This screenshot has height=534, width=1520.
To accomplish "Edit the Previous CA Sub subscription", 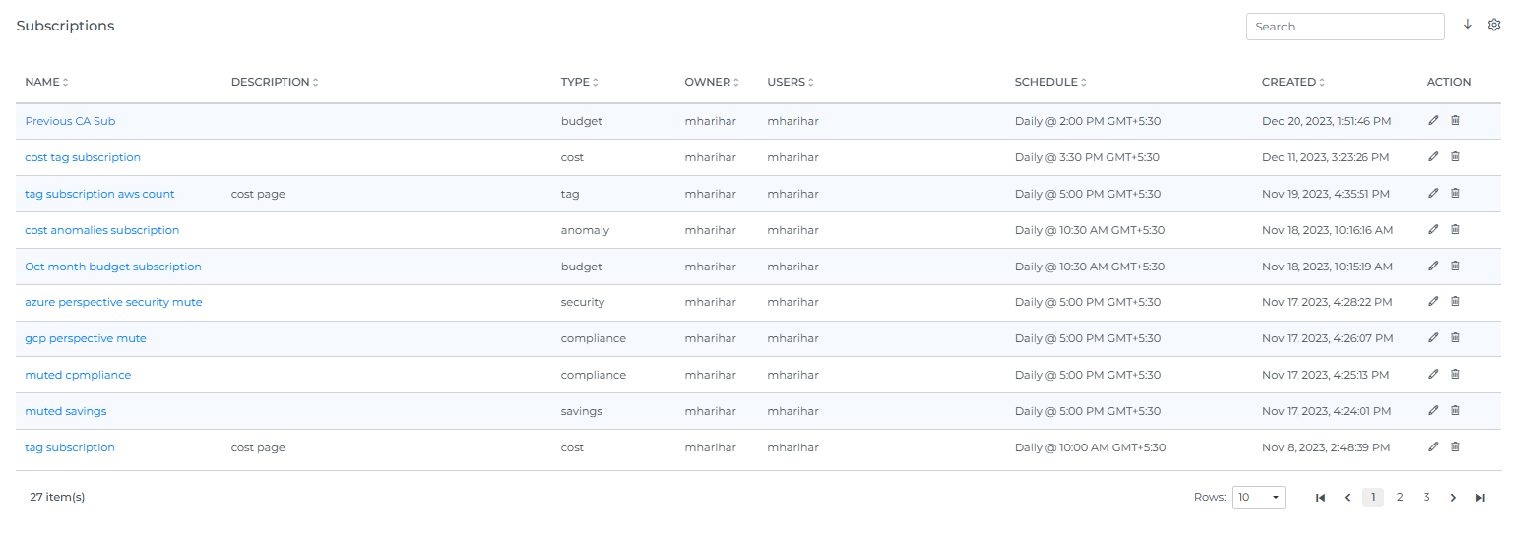I will pyautogui.click(x=1433, y=121).
